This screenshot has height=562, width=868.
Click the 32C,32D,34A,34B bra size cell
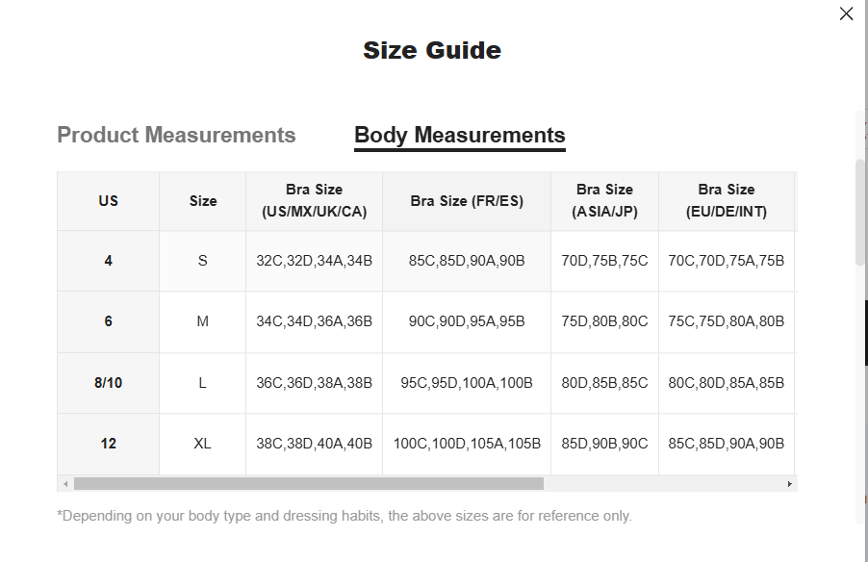pos(315,261)
